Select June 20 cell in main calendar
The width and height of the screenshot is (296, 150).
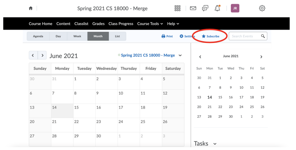40,125
